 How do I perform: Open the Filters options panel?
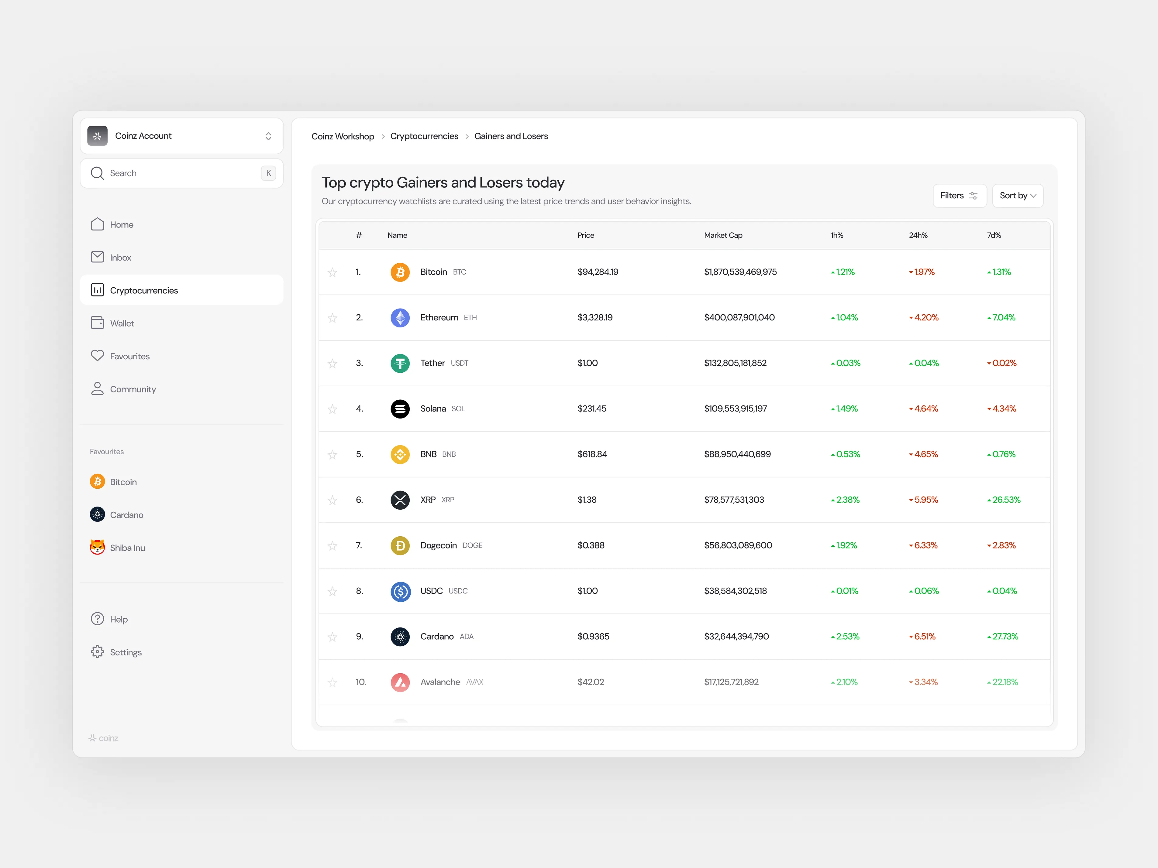[959, 196]
